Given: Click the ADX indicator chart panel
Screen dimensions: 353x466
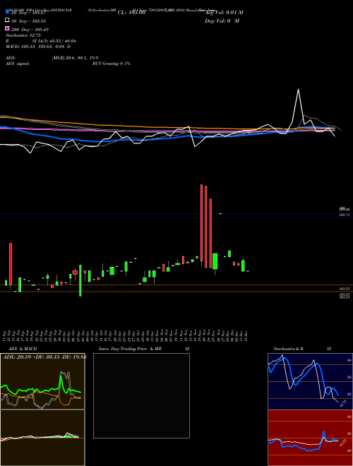Looking at the screenshot, I should point(42,381).
